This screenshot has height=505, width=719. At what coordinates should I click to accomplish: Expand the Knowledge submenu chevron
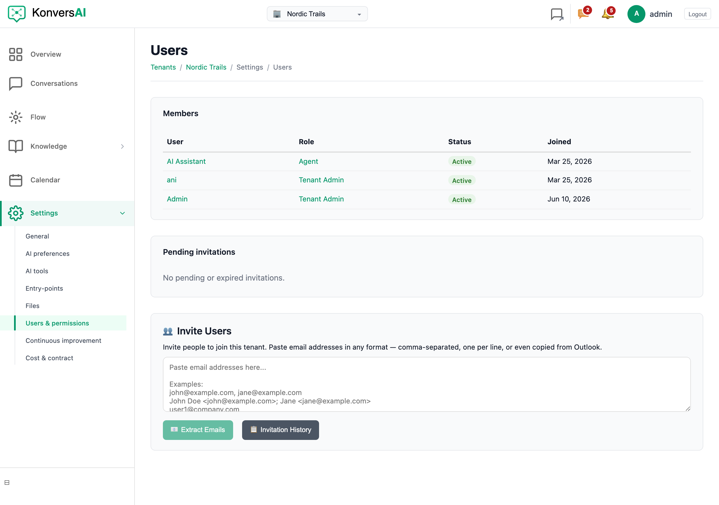pos(122,146)
